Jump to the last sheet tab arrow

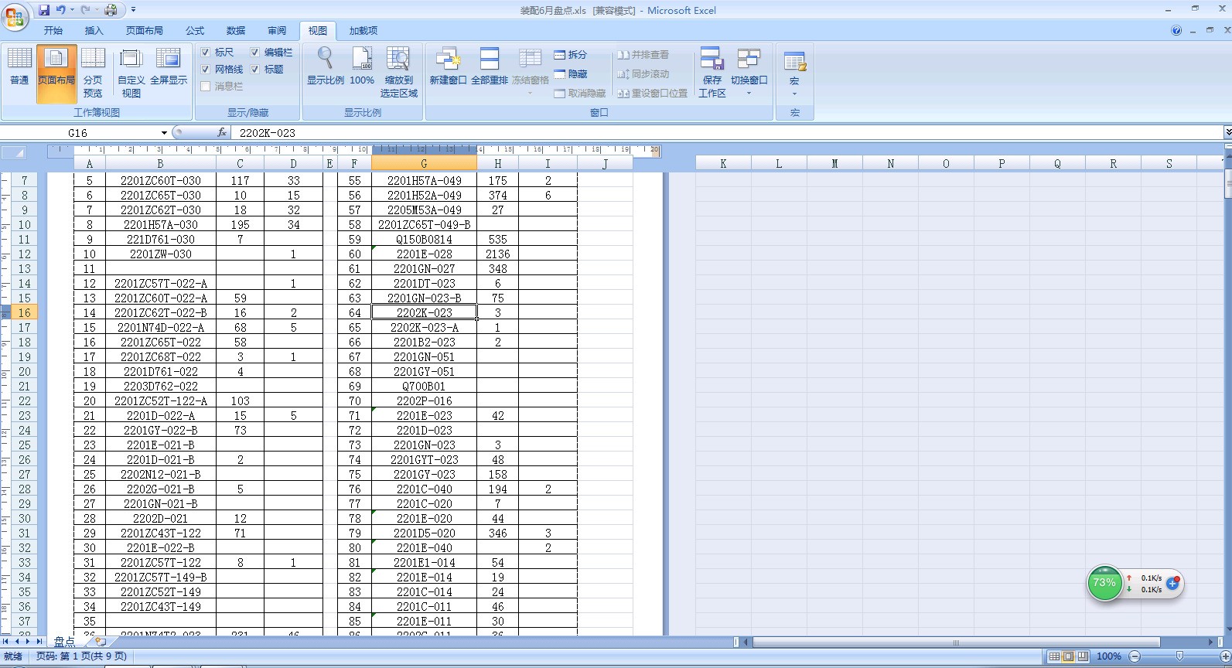pos(39,642)
